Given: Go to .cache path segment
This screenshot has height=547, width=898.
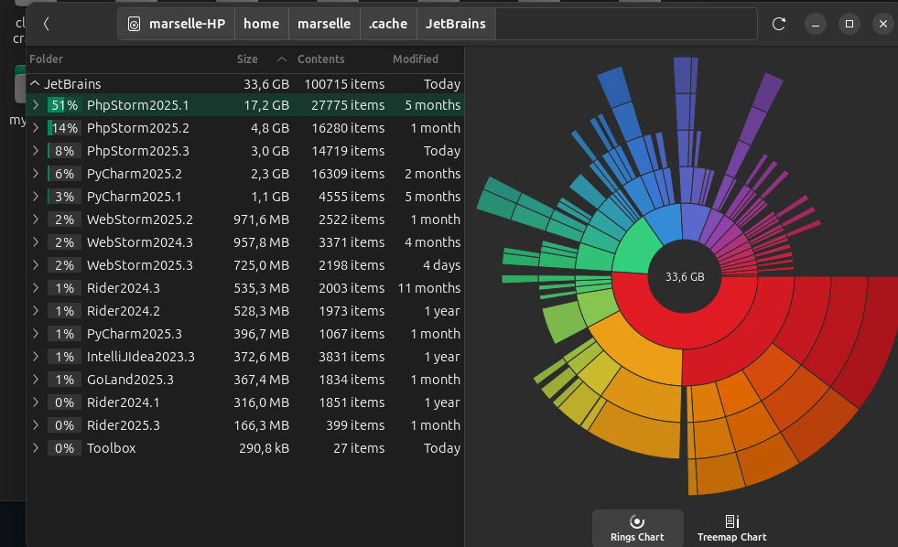Looking at the screenshot, I should [x=387, y=24].
